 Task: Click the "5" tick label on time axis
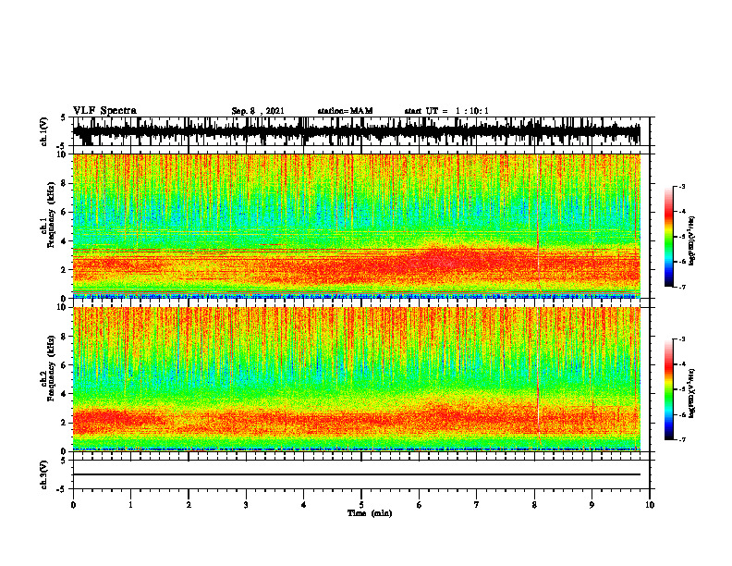(x=361, y=505)
